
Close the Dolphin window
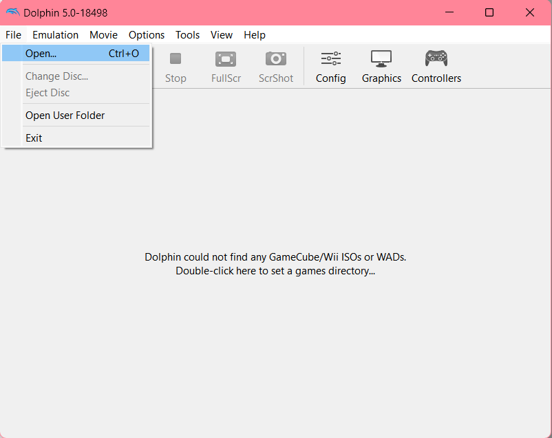tap(530, 12)
